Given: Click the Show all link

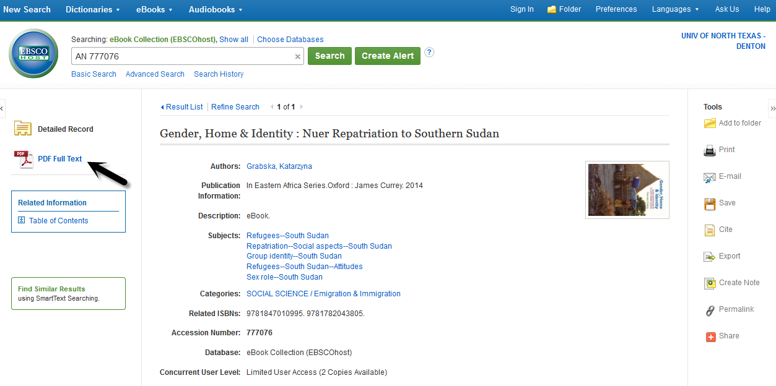Looking at the screenshot, I should point(233,39).
